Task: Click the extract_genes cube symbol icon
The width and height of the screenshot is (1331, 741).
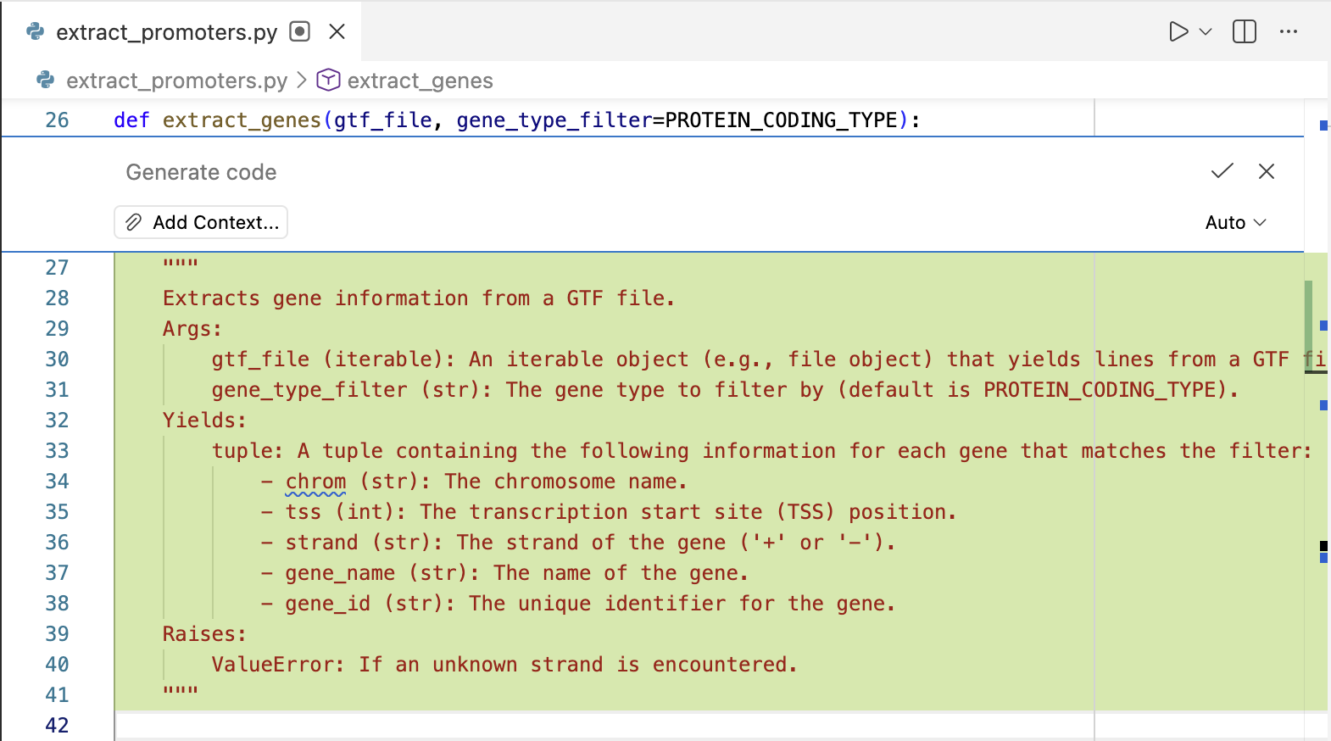Action: tap(328, 81)
